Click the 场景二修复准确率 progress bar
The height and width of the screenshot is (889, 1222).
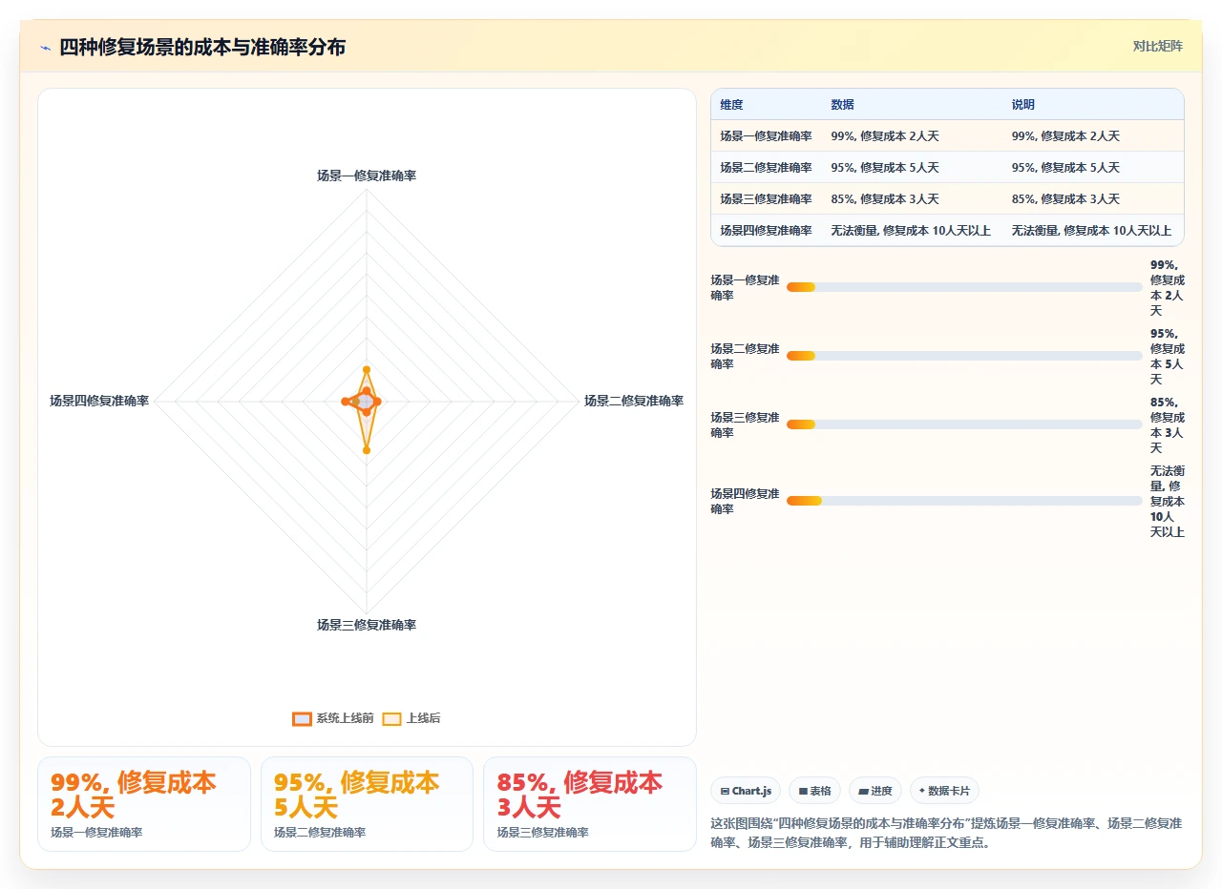[x=964, y=356]
